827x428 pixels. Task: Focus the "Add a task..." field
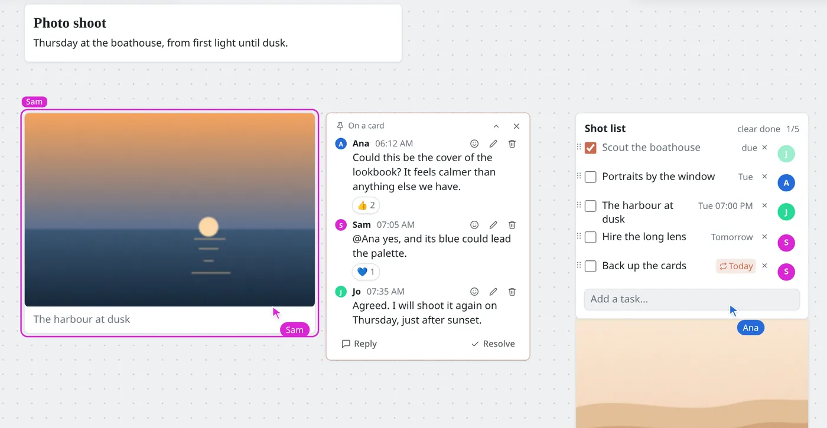[692, 299]
